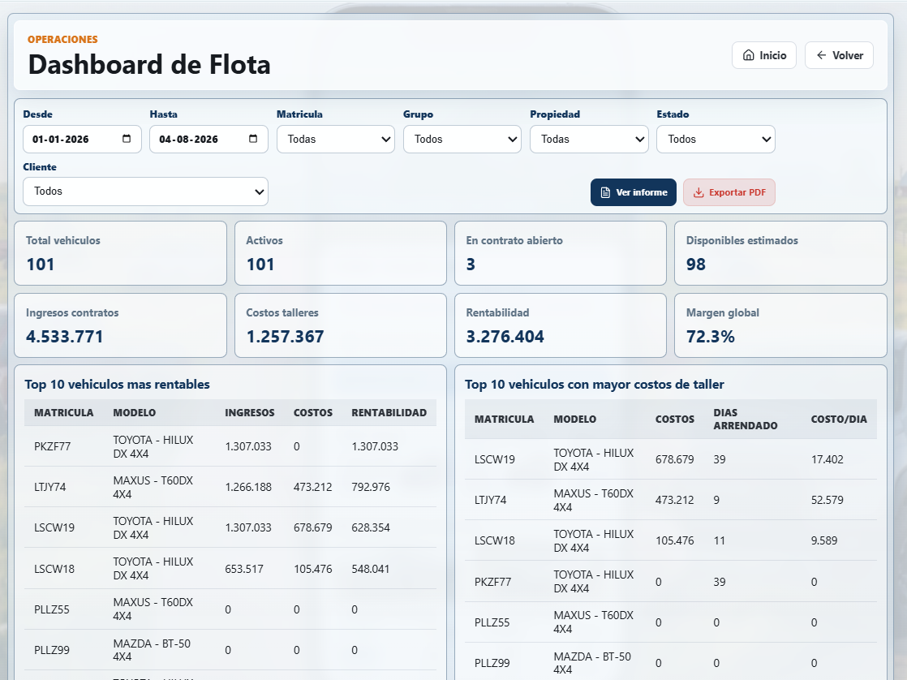The image size is (907, 680).
Task: Click COSTO/DIA column header
Action: (x=839, y=419)
